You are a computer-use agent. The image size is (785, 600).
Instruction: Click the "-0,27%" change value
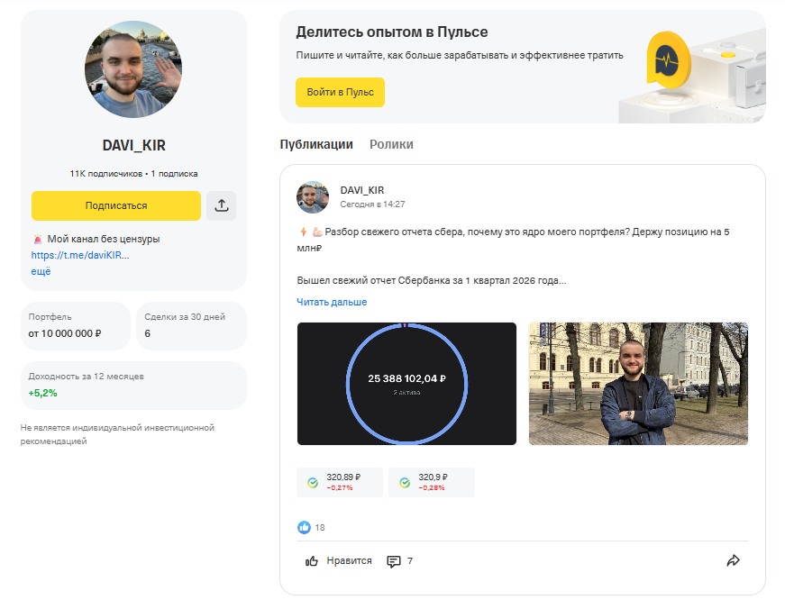click(x=340, y=488)
